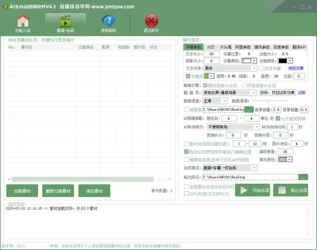Browse background music file with green button
The image size is (317, 250).
click(249, 109)
